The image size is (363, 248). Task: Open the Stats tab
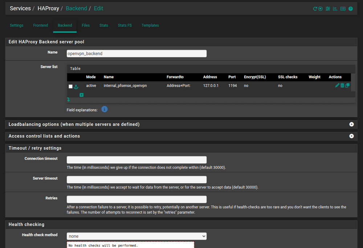click(104, 25)
